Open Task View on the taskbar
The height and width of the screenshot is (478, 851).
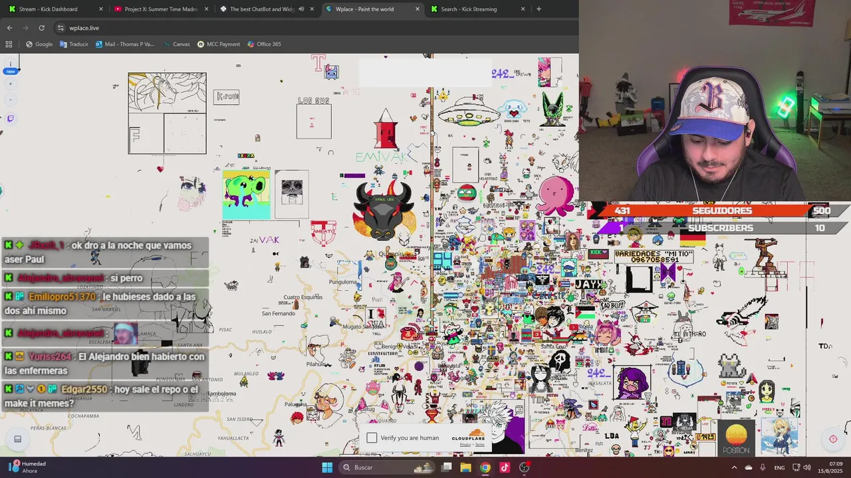[447, 467]
